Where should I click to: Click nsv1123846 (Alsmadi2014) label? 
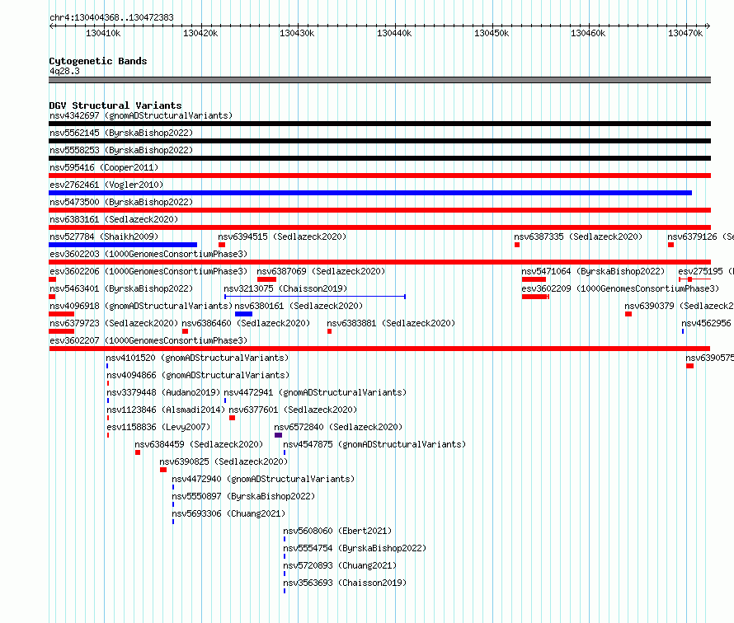[166, 410]
